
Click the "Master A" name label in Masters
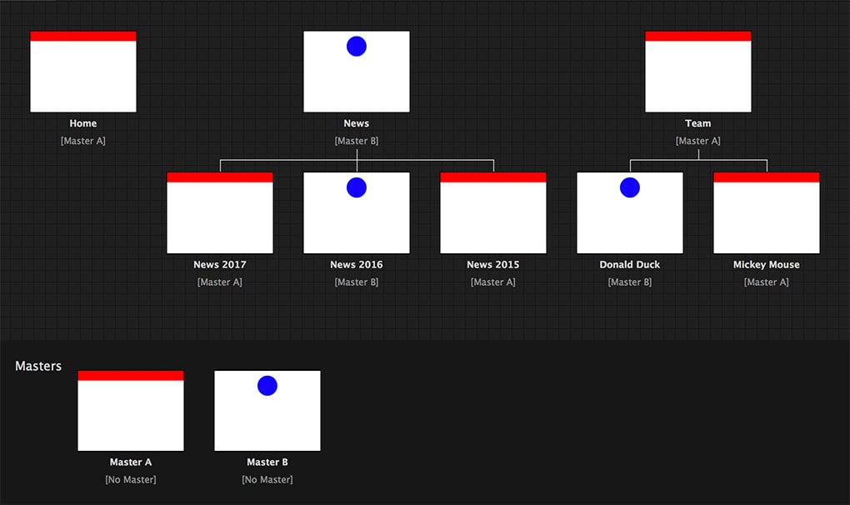[131, 462]
